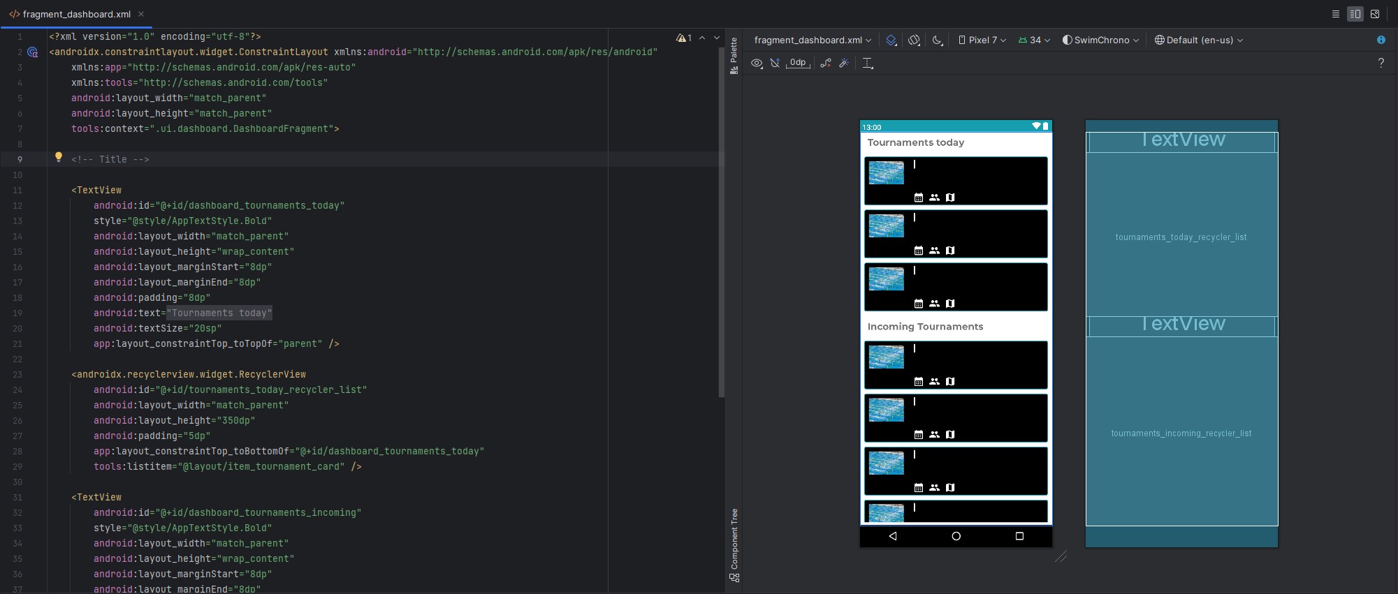Open the Night Mode selector

tap(938, 40)
